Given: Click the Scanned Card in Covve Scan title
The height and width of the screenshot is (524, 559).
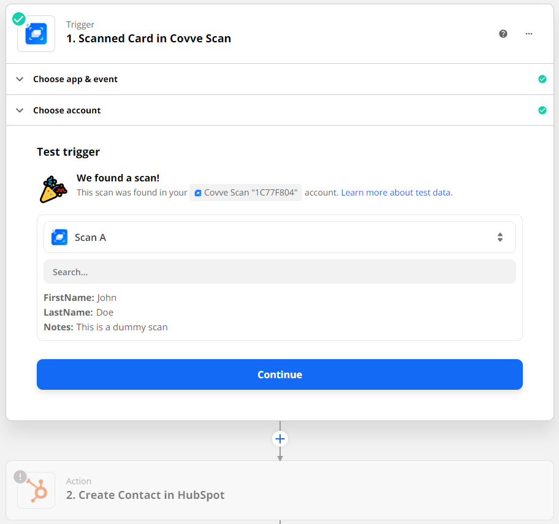Looking at the screenshot, I should click(x=149, y=39).
